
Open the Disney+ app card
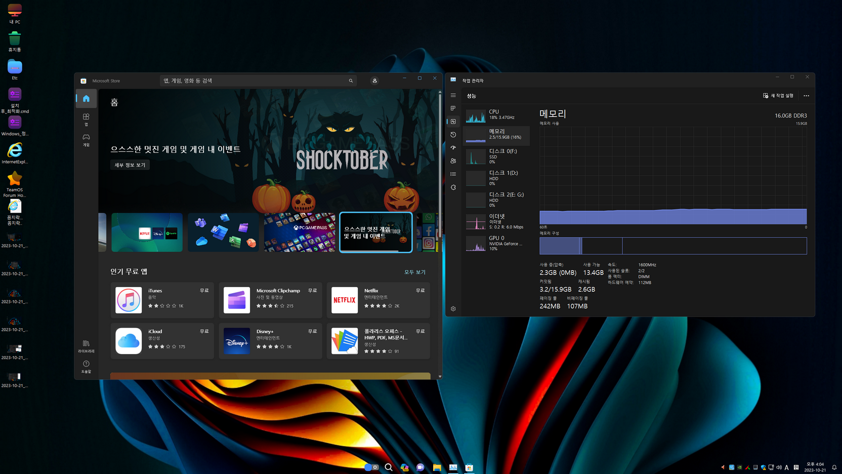pos(270,341)
